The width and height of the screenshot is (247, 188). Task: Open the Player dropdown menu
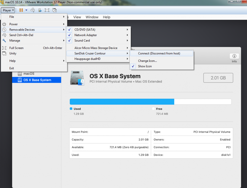[8, 10]
